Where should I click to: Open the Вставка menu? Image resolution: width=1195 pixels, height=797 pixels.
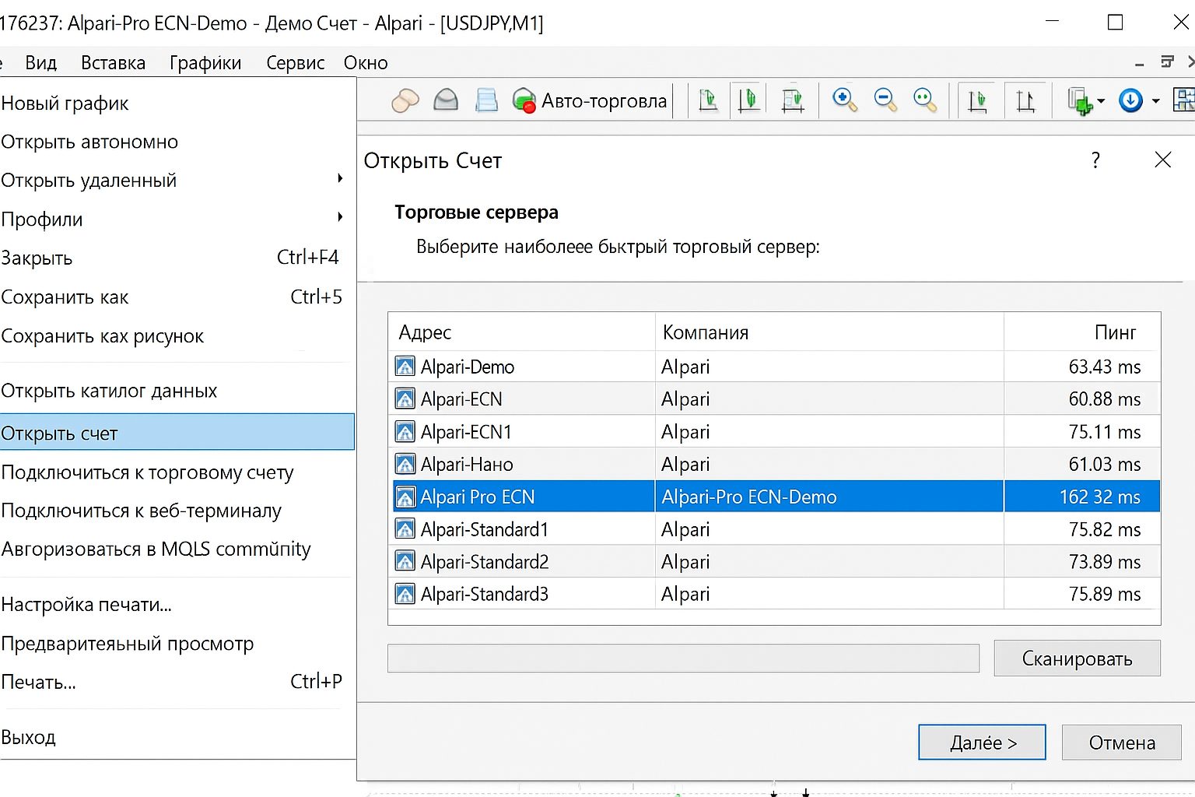coord(114,63)
